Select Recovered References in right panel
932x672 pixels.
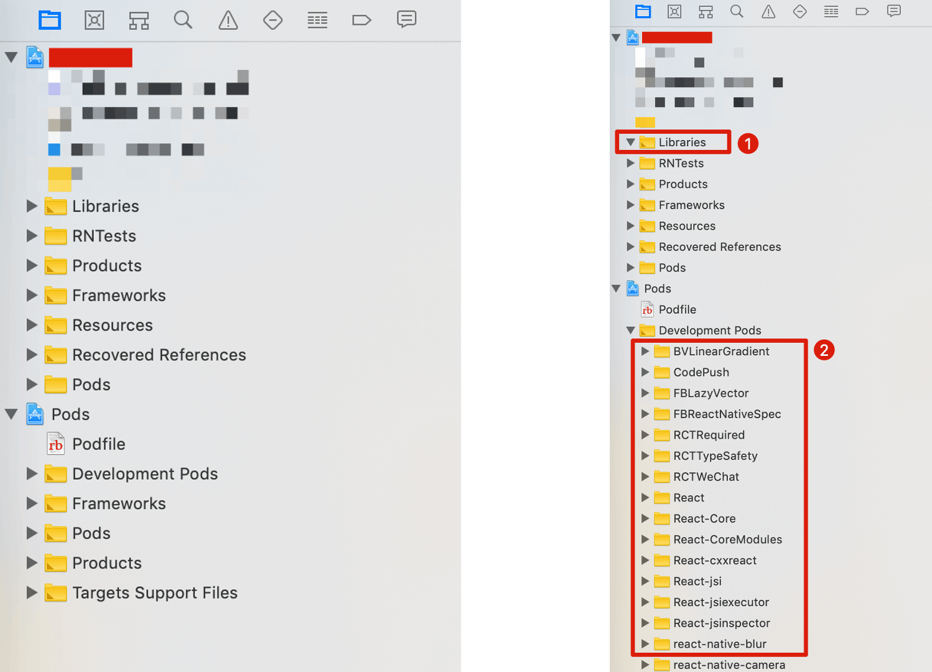(x=710, y=247)
